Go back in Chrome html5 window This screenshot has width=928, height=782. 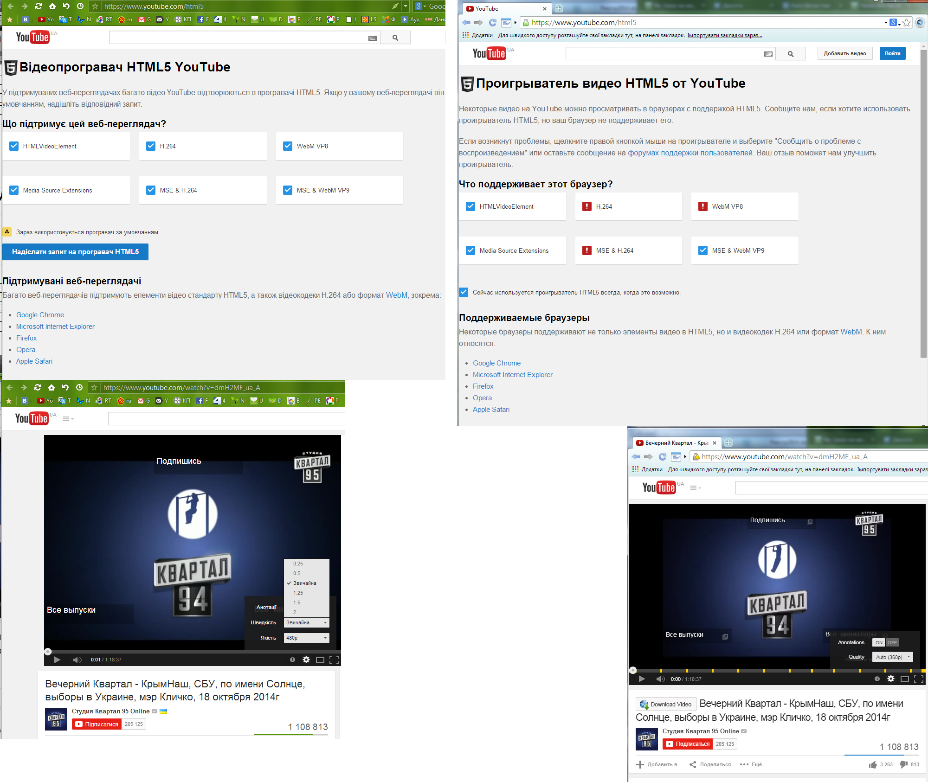point(466,22)
